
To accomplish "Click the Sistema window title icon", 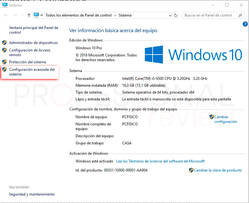I will (5, 5).
